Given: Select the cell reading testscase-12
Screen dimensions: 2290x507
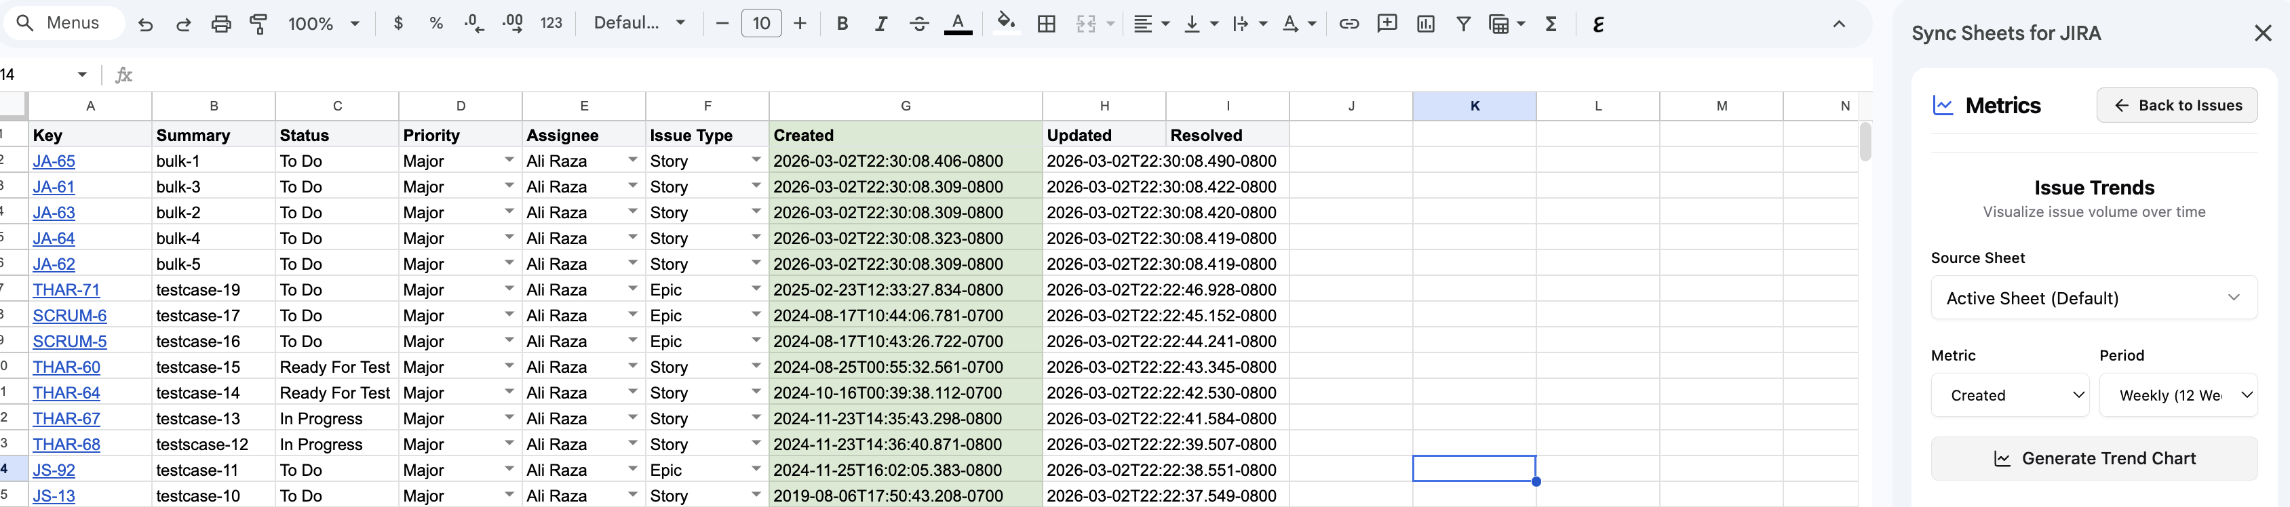Looking at the screenshot, I should click(x=214, y=444).
